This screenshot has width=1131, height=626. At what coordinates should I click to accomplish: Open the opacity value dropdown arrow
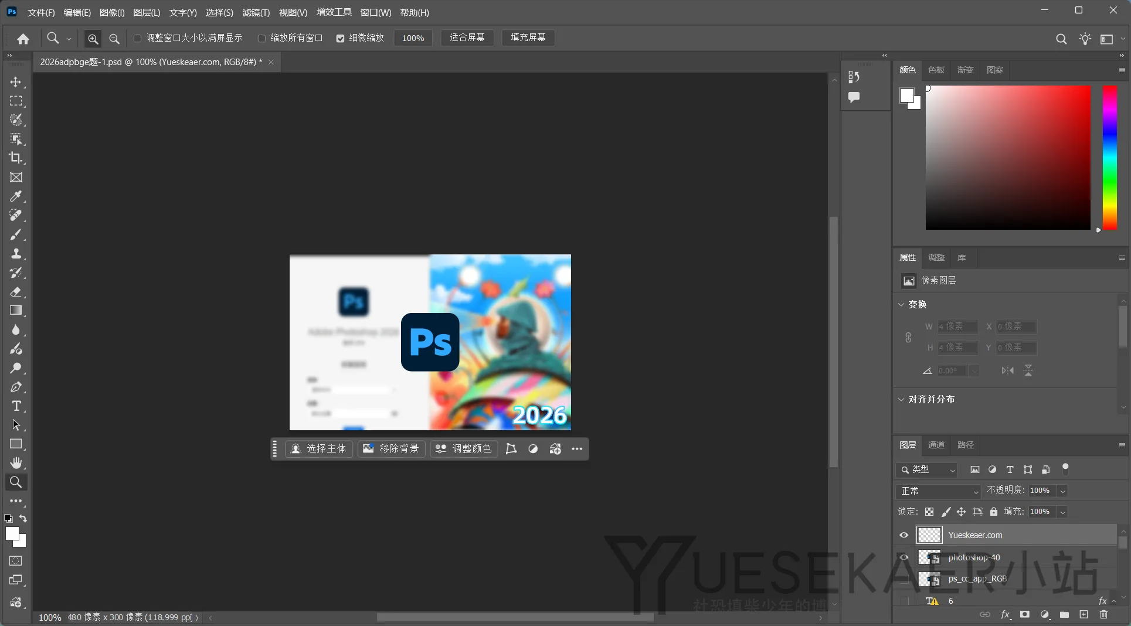(1062, 491)
